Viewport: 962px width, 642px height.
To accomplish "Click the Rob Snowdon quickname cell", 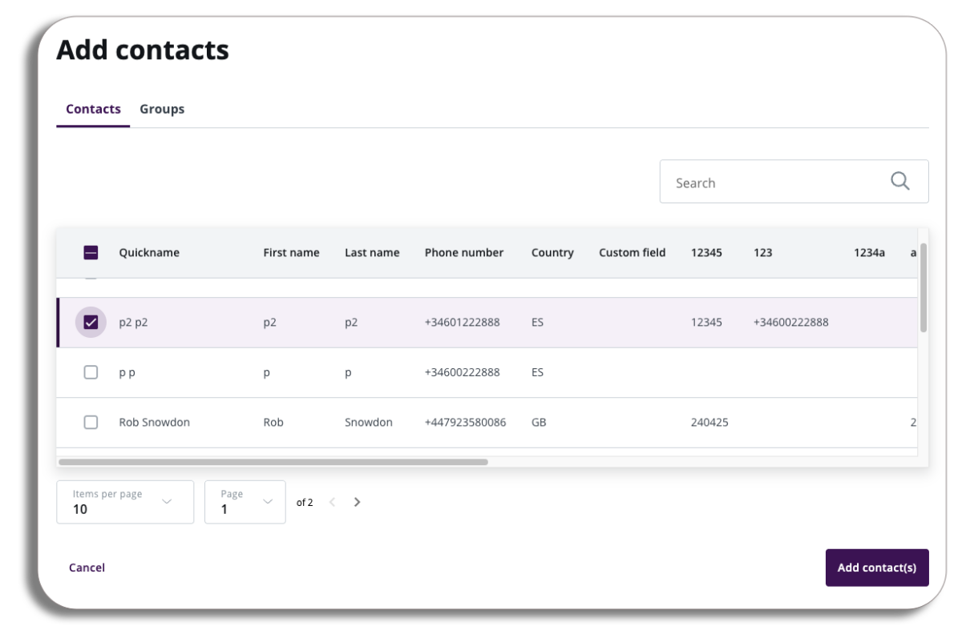I will pos(154,422).
